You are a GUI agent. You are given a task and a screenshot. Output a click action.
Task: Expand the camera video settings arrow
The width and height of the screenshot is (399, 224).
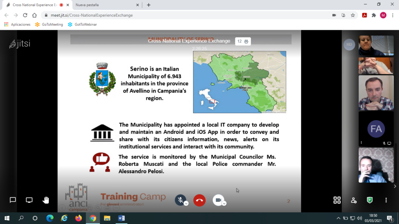click(x=224, y=203)
